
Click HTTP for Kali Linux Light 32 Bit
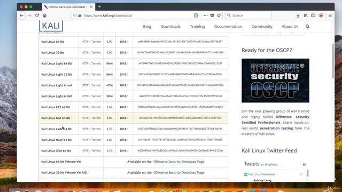[85, 74]
